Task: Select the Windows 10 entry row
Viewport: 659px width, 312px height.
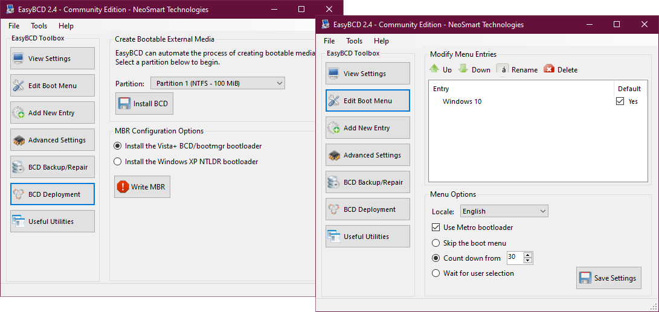Action: coord(538,101)
